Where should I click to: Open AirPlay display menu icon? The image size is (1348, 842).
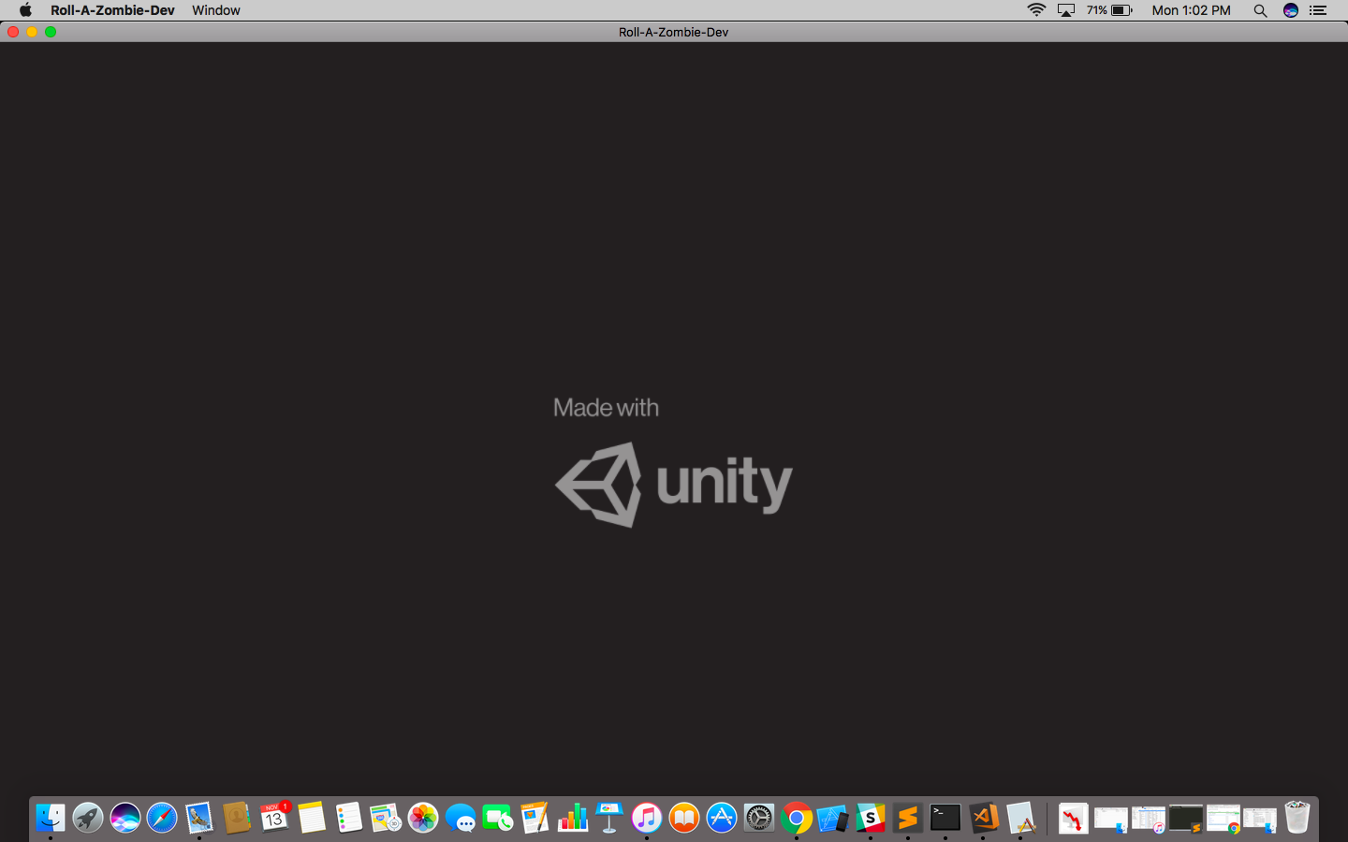(1066, 10)
